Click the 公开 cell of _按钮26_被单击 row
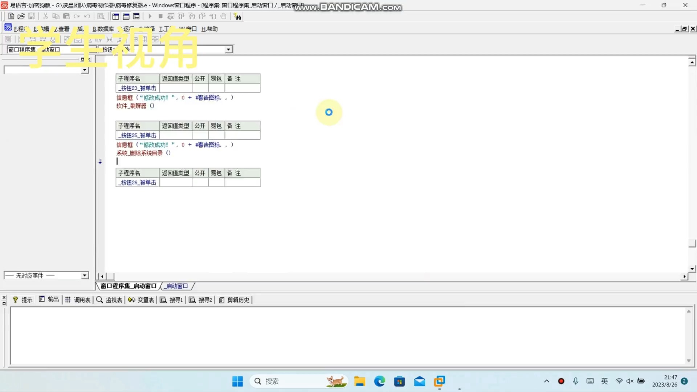 200,183
